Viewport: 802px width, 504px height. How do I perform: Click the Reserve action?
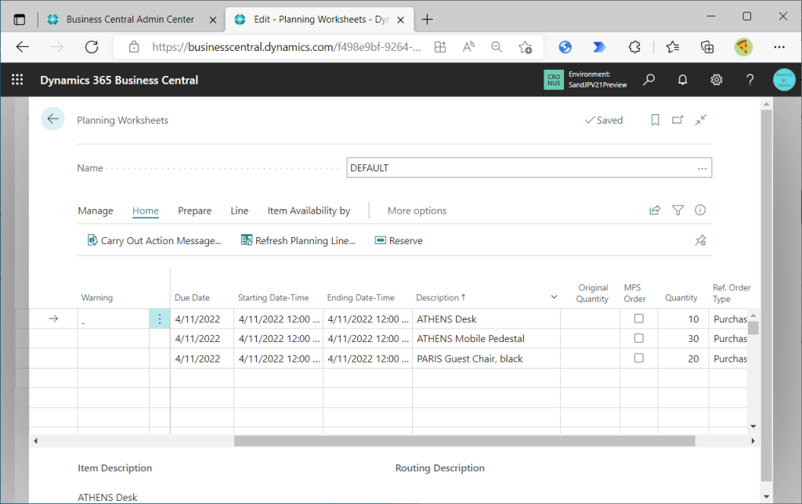(399, 240)
